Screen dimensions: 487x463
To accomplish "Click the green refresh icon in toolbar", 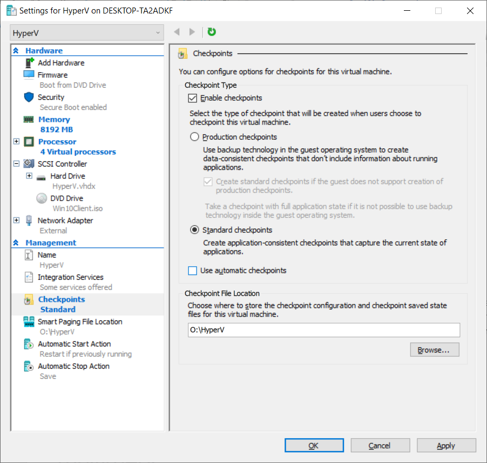I will (x=212, y=32).
